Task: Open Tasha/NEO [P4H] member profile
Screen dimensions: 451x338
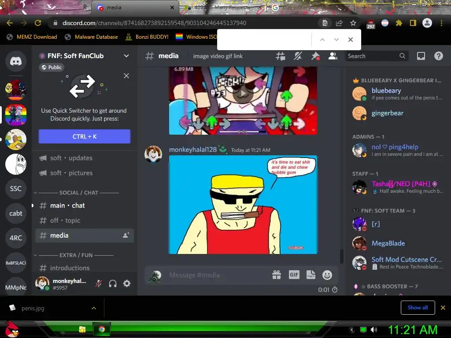Action: click(x=398, y=187)
